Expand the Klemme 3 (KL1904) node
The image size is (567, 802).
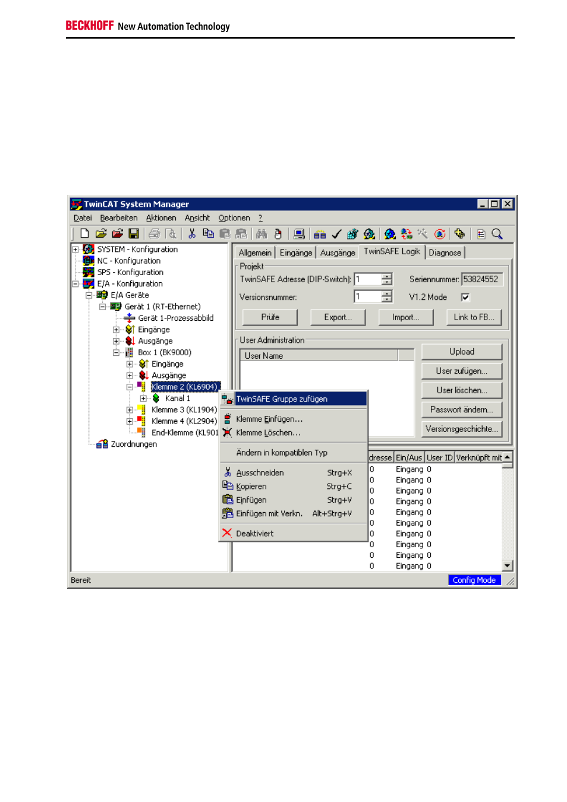coord(130,409)
